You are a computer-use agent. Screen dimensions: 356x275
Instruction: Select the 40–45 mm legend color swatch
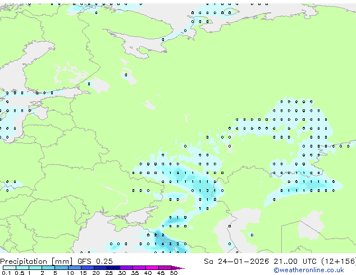click(x=152, y=268)
